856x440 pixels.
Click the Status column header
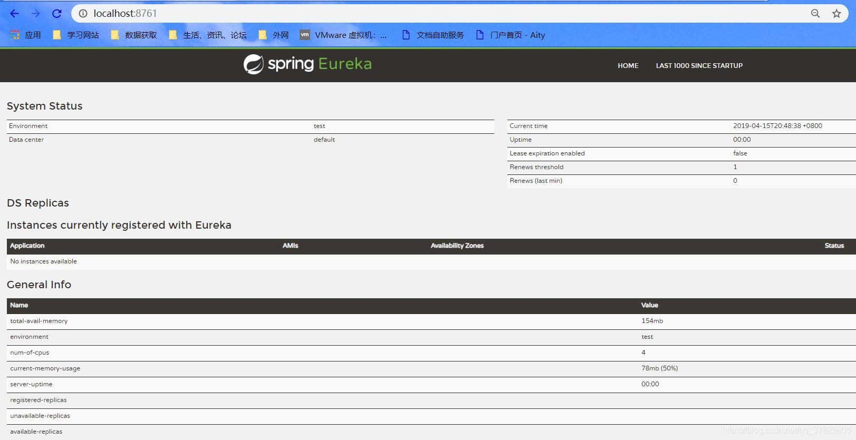coord(834,246)
